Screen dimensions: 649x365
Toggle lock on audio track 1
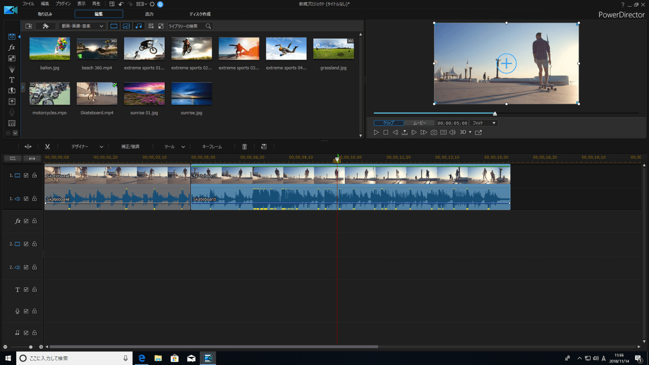[x=34, y=199]
